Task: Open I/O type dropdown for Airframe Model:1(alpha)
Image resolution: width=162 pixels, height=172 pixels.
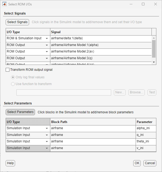Action: 47,45
